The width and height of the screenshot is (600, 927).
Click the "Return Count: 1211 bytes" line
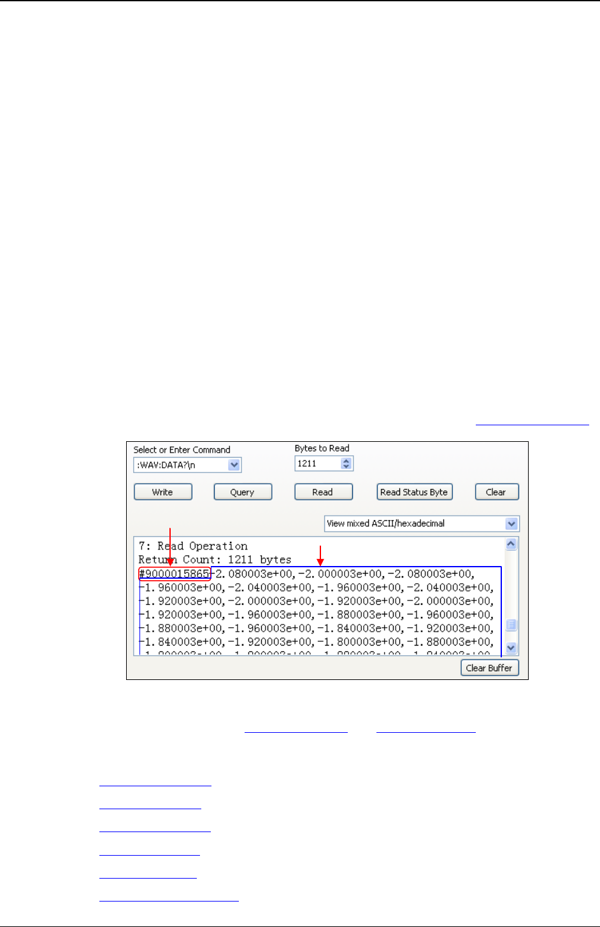[215, 560]
